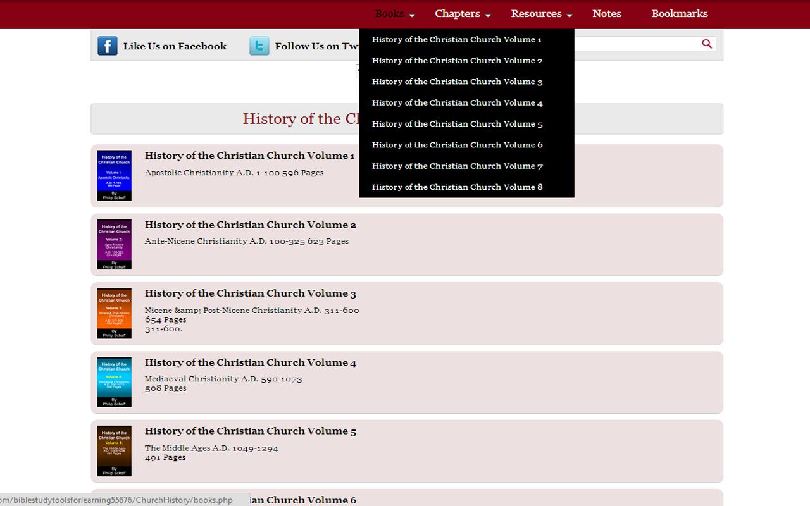Open the Volume 3 orange cover thumbnail
This screenshot has height=506, width=810.
(114, 314)
